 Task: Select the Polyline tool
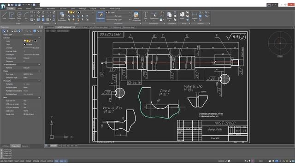coord(12,15)
